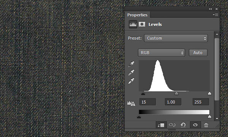Pick the black point eyedropper
Screen dimensions: 228x137
(x=131, y=64)
